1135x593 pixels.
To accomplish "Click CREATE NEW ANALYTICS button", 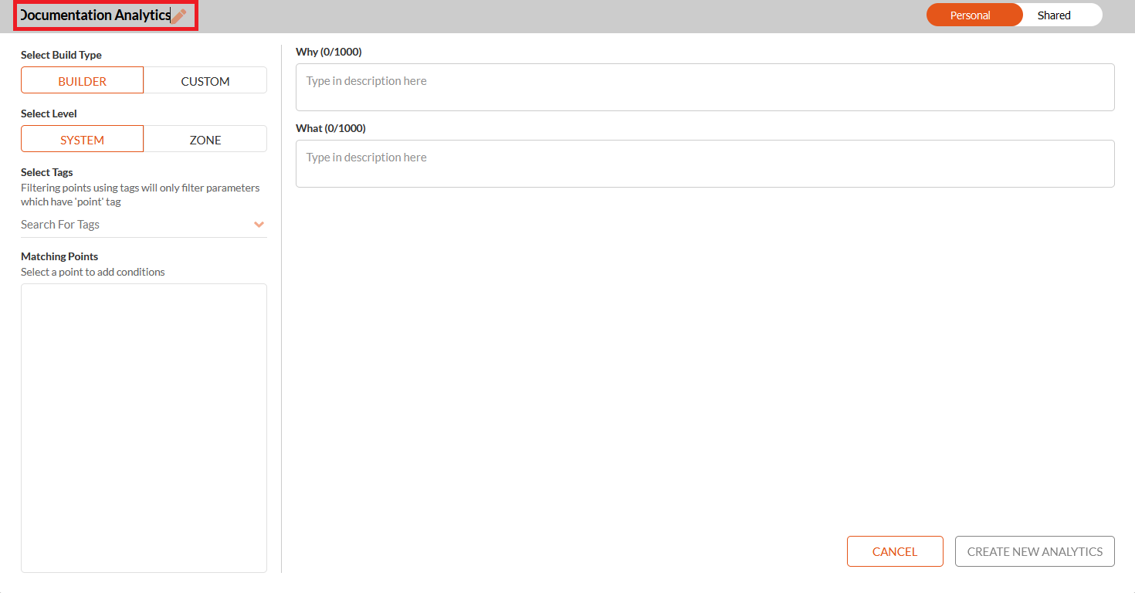I will point(1035,551).
